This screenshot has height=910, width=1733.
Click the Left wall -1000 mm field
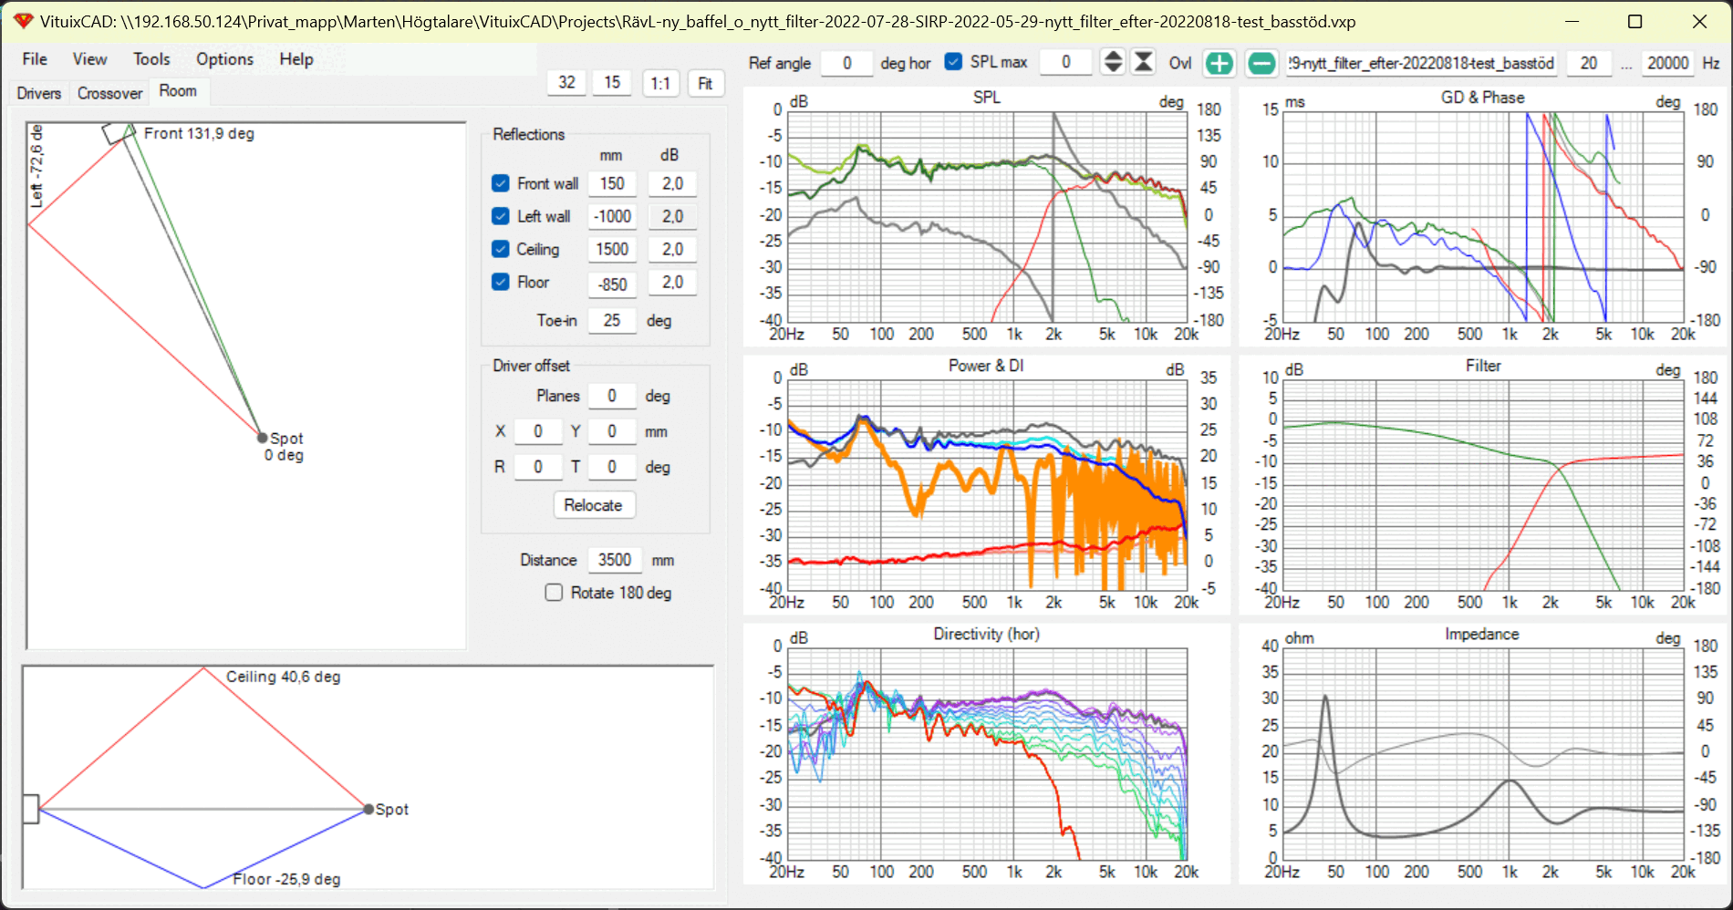(x=612, y=216)
